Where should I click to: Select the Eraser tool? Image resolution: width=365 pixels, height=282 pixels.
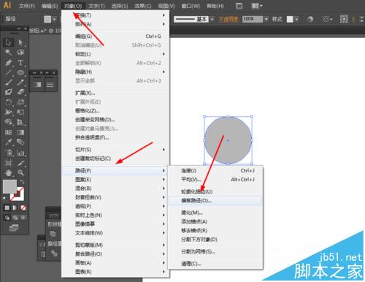[x=21, y=92]
